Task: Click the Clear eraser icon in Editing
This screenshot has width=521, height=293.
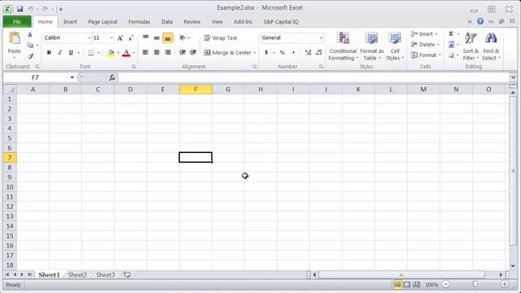Action: (x=451, y=55)
